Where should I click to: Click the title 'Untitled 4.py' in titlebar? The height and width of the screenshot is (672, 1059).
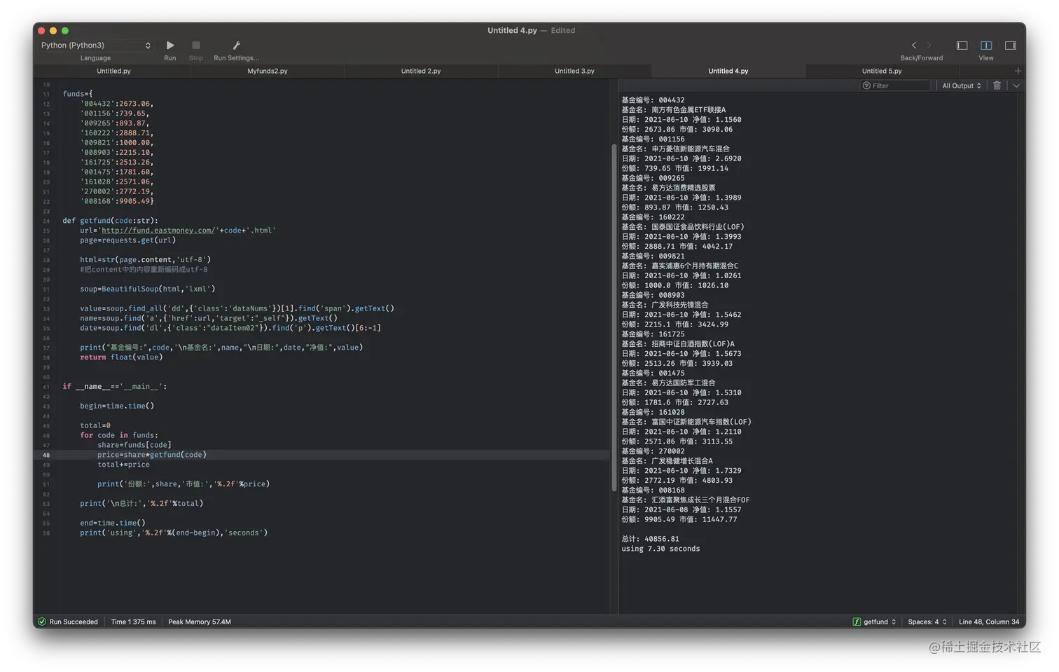point(512,30)
